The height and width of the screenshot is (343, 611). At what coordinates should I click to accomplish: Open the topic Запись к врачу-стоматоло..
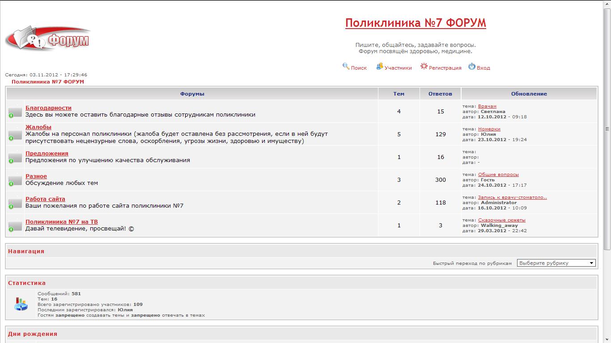(x=513, y=197)
